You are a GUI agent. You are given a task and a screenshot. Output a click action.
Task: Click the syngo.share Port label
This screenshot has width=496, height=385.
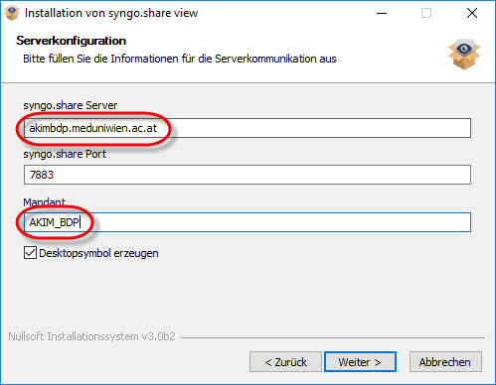[65, 154]
